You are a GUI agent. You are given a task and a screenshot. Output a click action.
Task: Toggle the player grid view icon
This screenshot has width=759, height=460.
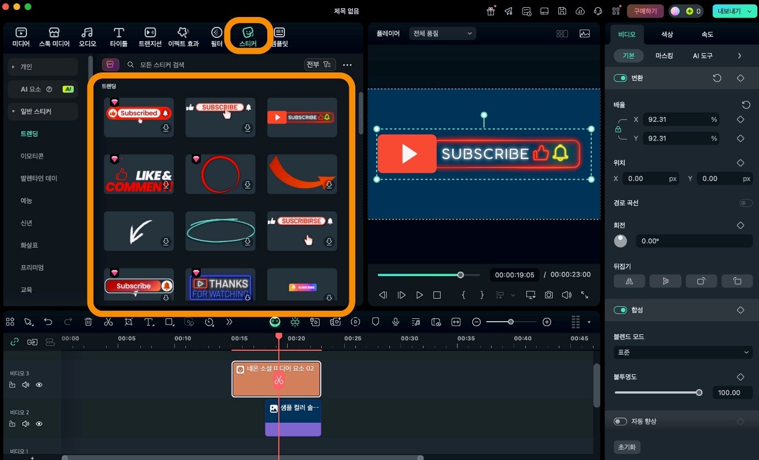point(562,33)
